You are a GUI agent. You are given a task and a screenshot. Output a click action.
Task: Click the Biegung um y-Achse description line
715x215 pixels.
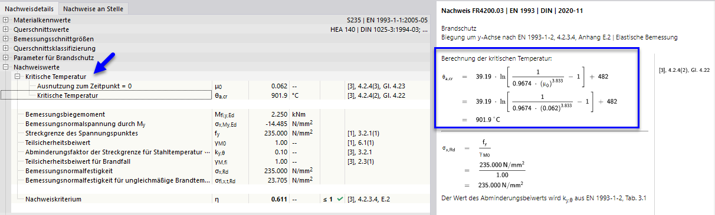click(x=559, y=37)
